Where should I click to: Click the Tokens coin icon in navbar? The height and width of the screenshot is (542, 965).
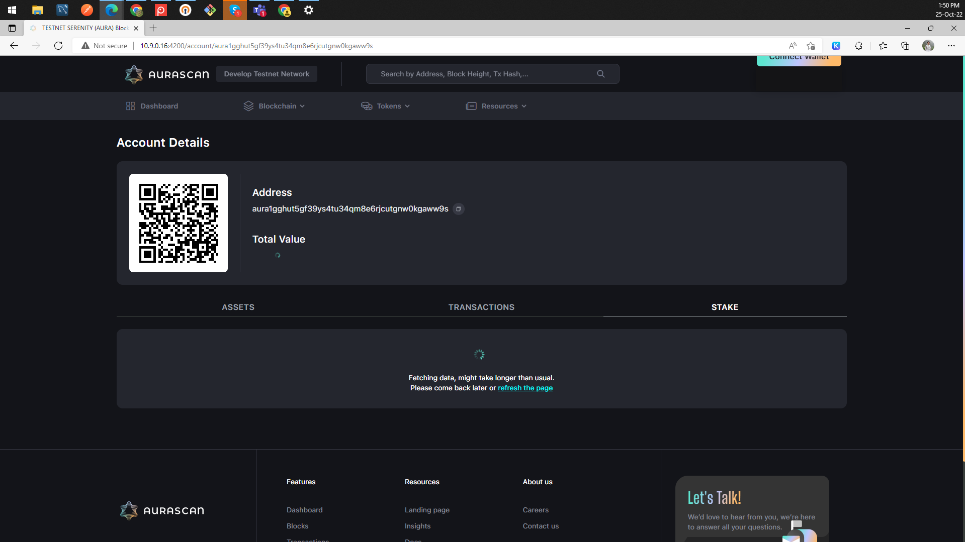367,106
